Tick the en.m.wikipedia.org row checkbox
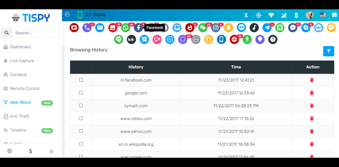Screen dimensions: 339x167 (81, 144)
